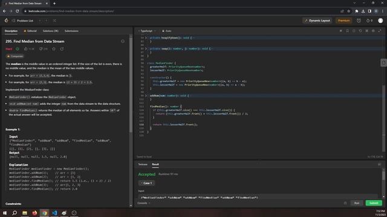The width and height of the screenshot is (387, 217).
Task: Open the TypeScript language dropdown
Action: [x=147, y=31]
